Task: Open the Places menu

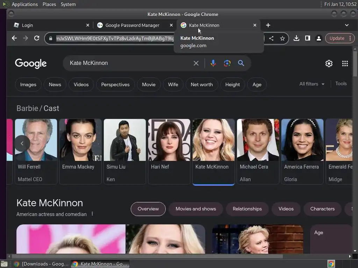Action: coord(49,4)
